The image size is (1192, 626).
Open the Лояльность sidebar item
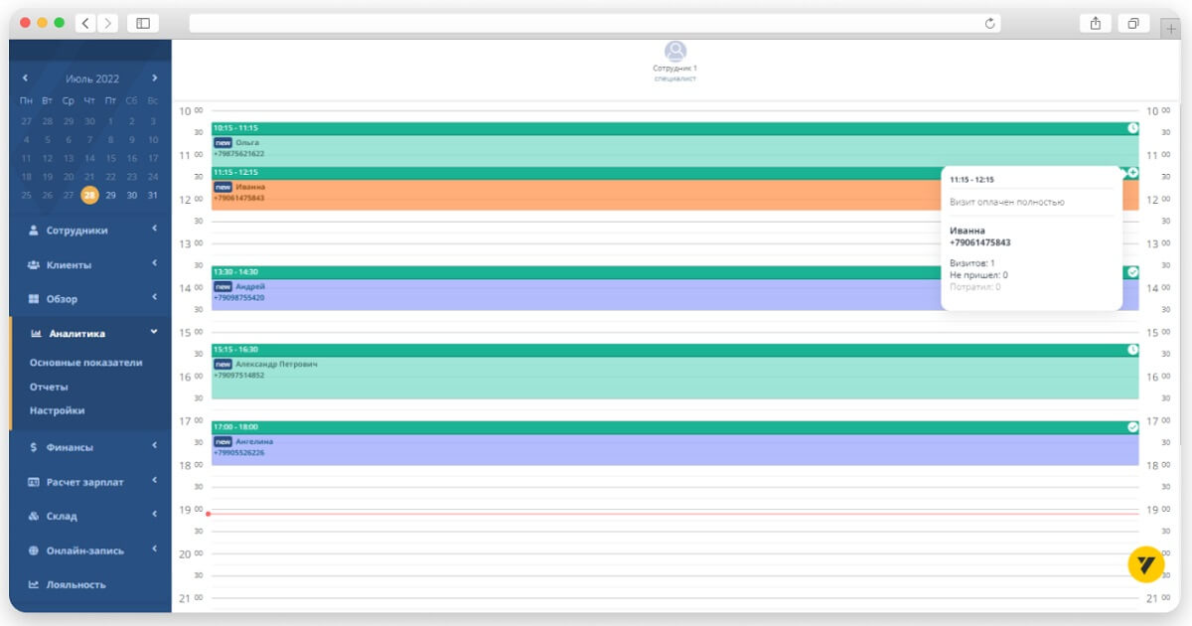[x=75, y=584]
